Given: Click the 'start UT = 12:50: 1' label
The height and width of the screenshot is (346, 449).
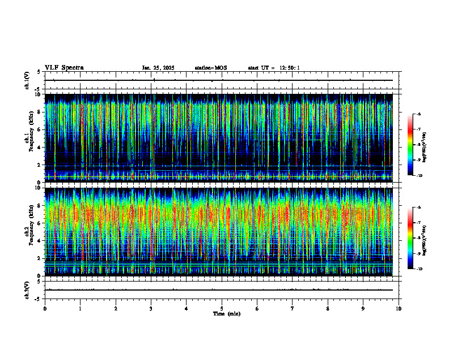Looking at the screenshot, I should [274, 68].
